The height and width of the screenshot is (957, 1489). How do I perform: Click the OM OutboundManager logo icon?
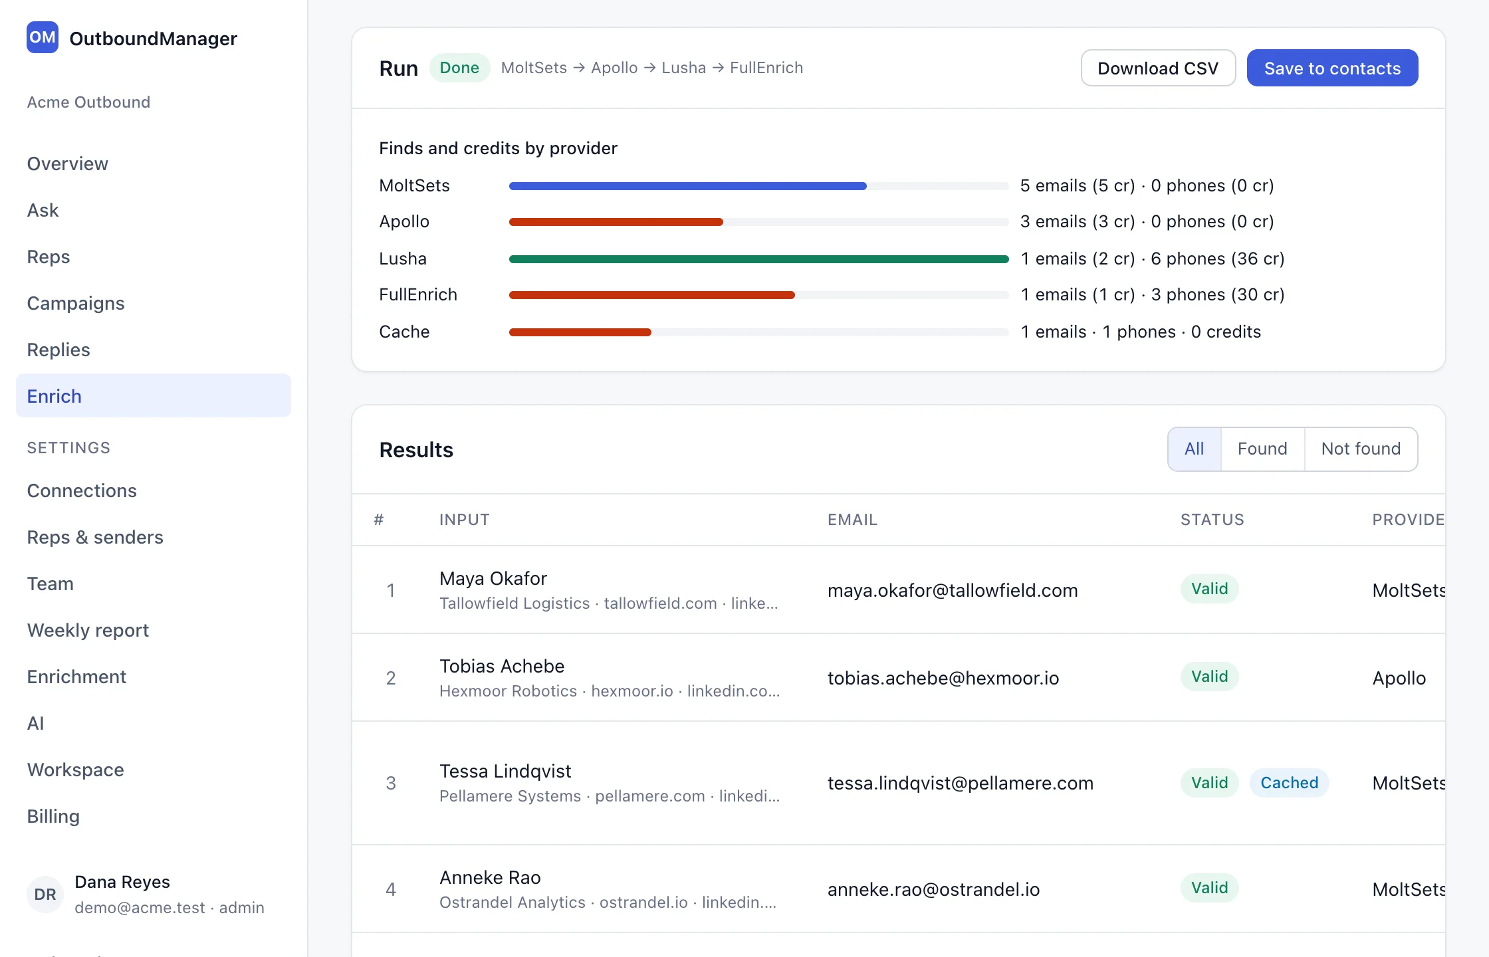(43, 37)
